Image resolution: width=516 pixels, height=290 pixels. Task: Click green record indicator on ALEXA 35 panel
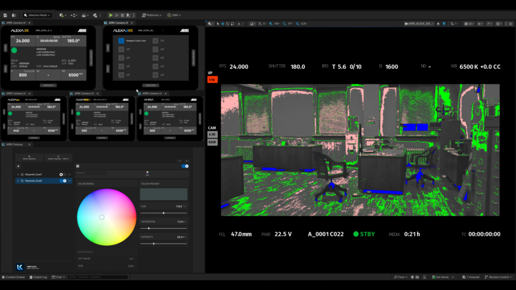(x=14, y=50)
